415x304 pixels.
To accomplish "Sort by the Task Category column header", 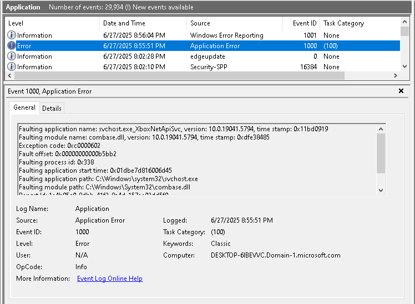I will 360,23.
